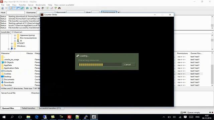The image size is (214, 120).
Task: Toggle transfer queue display toolbar icon
Action: click(22, 8)
